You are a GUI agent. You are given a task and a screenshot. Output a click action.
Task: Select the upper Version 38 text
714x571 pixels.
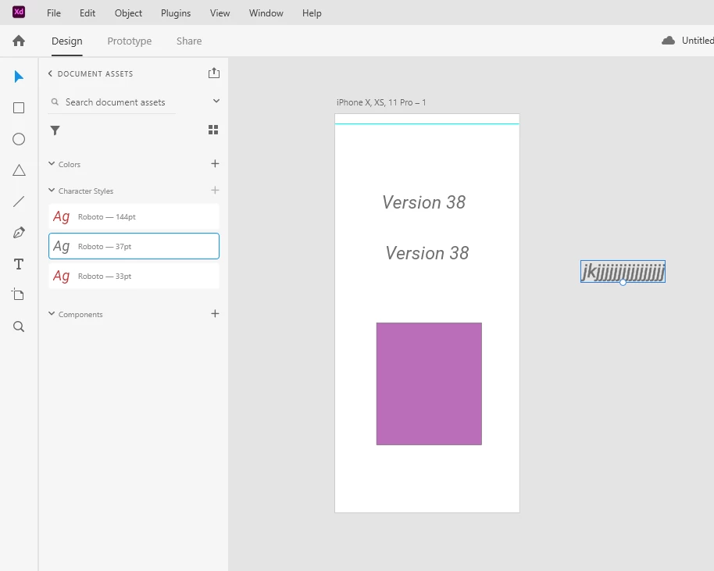424,202
